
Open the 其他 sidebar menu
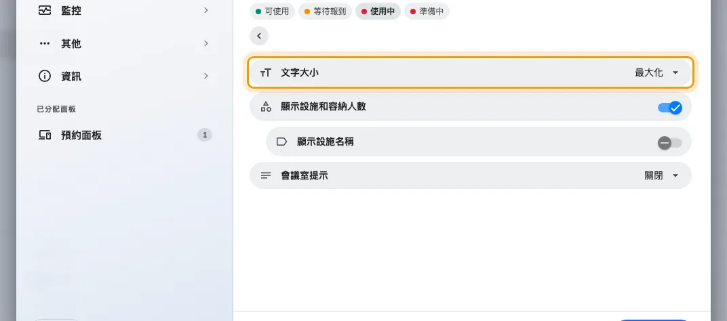(x=124, y=43)
